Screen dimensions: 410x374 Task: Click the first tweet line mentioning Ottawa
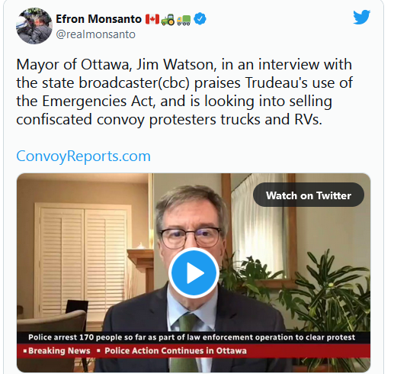[184, 64]
